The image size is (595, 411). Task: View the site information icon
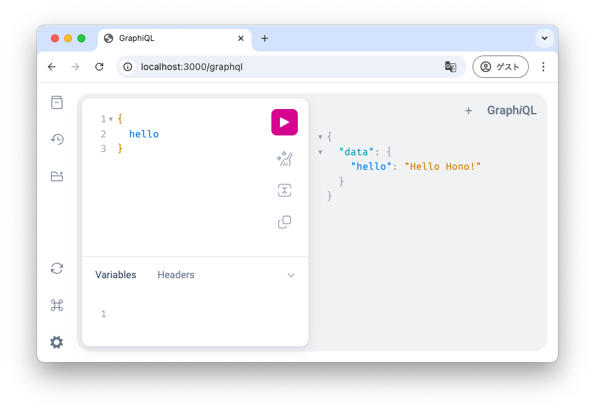[128, 67]
